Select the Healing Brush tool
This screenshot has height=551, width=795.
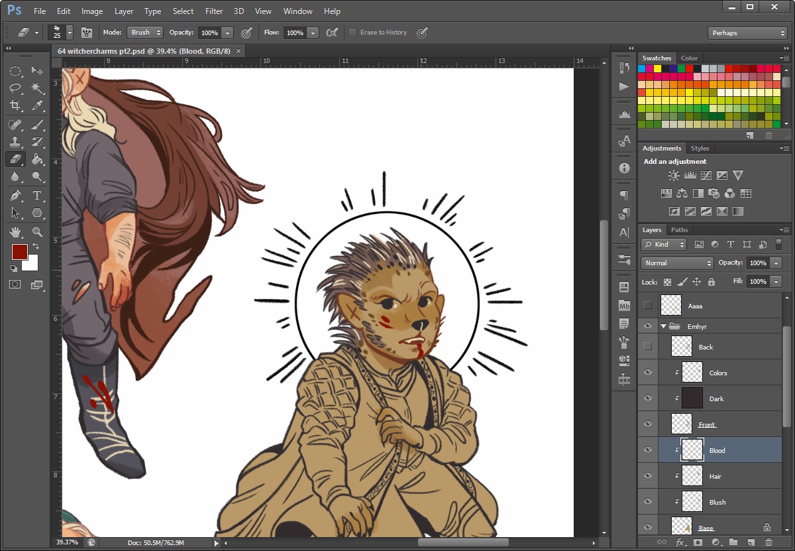click(15, 125)
